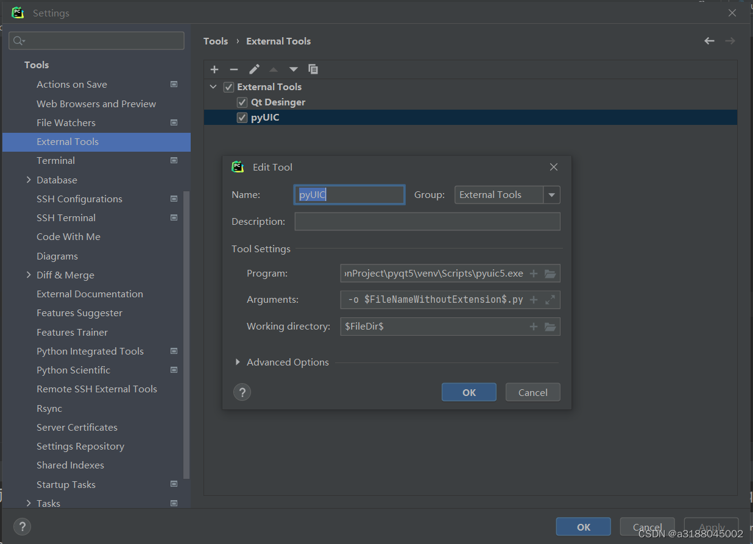This screenshot has width=753, height=544.
Task: Click project-level icon beside Python Scientific
Action: [x=174, y=370]
